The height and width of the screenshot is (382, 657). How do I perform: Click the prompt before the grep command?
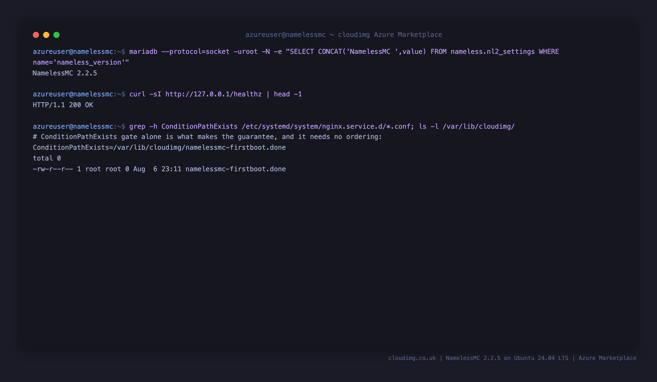[x=79, y=127]
